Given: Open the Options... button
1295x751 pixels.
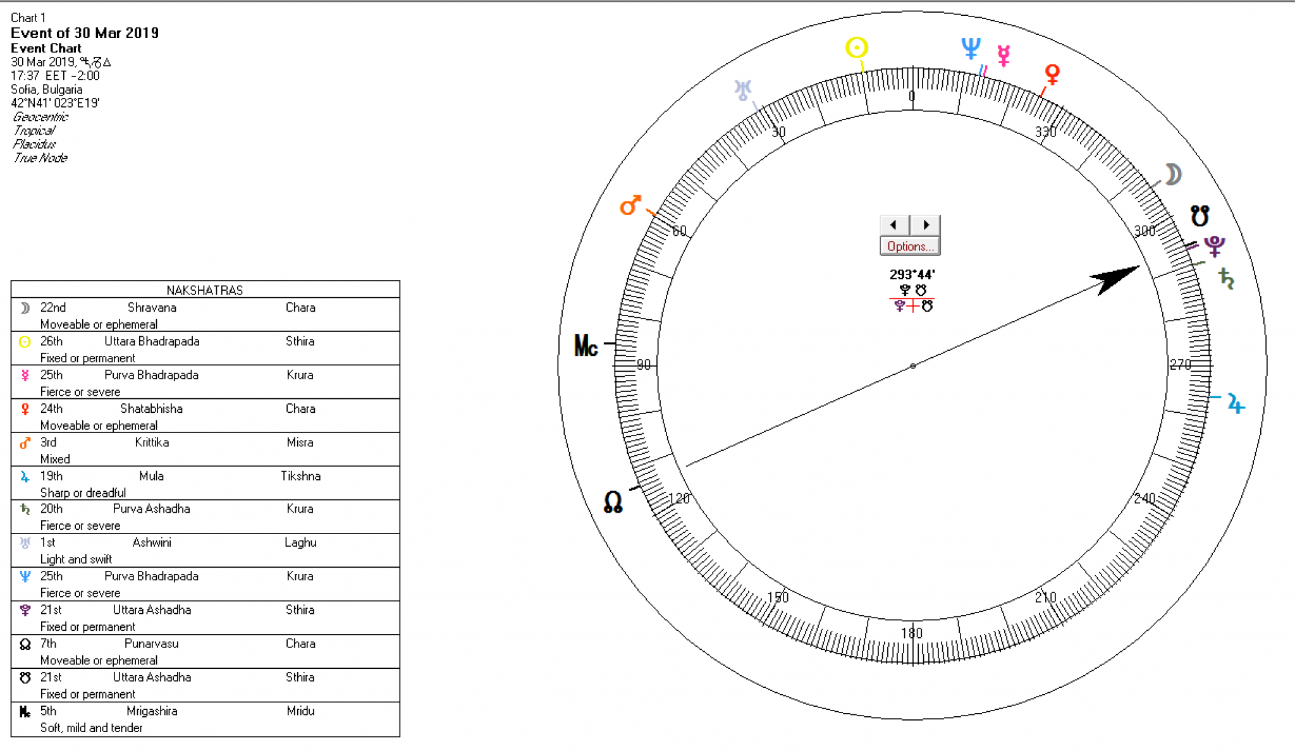Looking at the screenshot, I should point(909,247).
